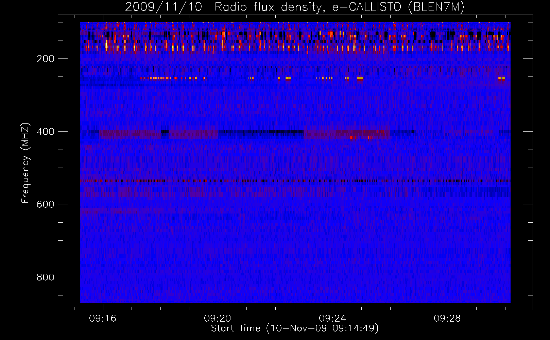550x340 pixels.
Task: Click the 09:24 time tick label
Action: coord(332,319)
